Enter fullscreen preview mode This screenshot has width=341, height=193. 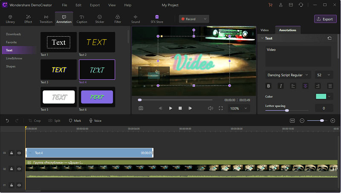point(221,108)
